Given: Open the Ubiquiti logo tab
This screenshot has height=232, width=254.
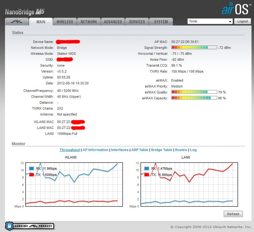Looking at the screenshot, I should tap(17, 22).
